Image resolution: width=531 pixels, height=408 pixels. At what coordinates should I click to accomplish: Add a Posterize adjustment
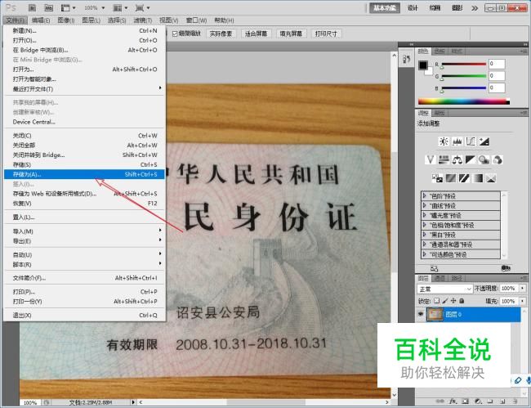pos(451,178)
